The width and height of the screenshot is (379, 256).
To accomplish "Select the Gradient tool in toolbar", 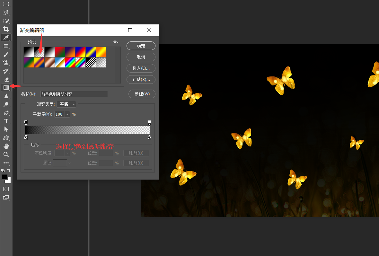I will 6,87.
